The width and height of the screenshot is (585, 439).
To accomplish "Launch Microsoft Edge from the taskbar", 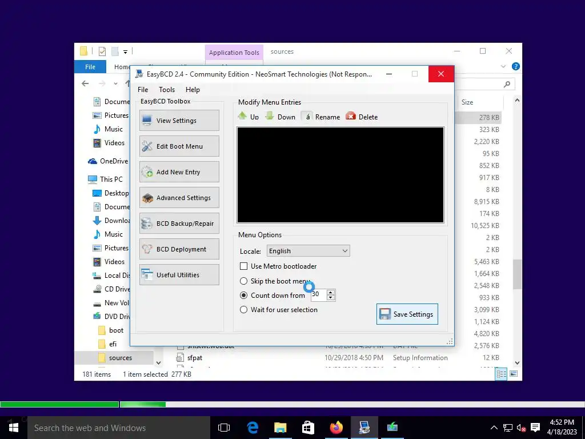I will coord(253,428).
